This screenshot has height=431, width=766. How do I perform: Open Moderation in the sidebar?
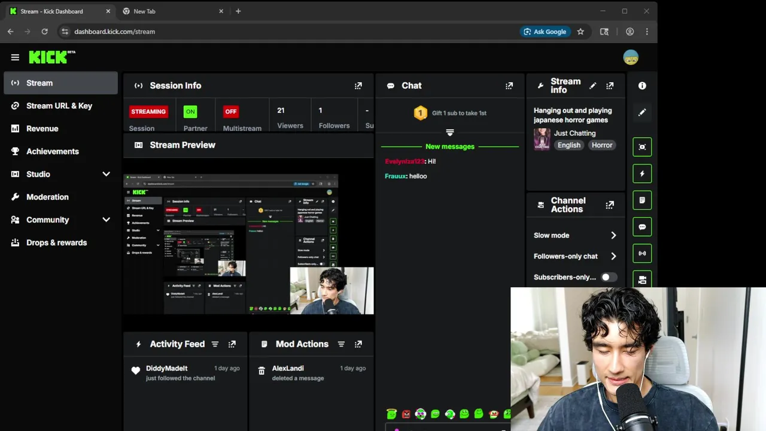click(x=60, y=197)
